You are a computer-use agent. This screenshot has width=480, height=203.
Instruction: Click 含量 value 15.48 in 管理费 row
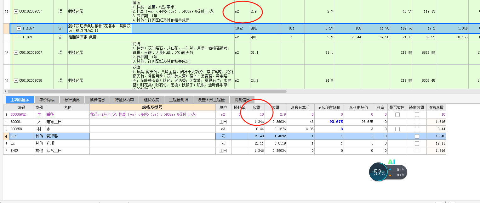(x=259, y=136)
